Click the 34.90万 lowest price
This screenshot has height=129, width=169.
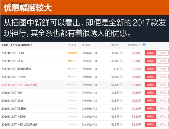click(x=137, y=77)
